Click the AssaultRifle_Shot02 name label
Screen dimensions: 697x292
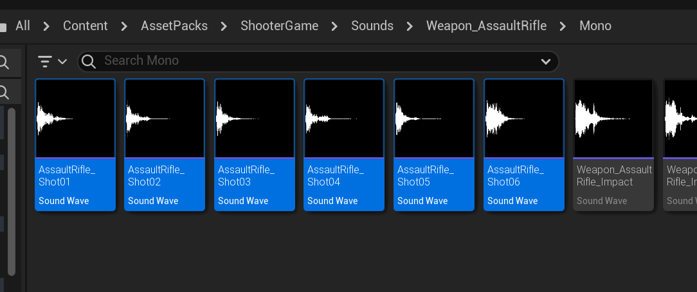156,176
